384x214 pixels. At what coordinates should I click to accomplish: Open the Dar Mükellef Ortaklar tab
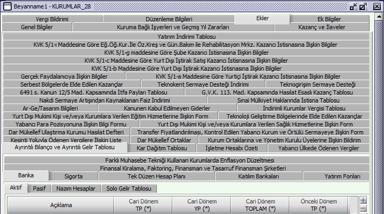(x=164, y=140)
